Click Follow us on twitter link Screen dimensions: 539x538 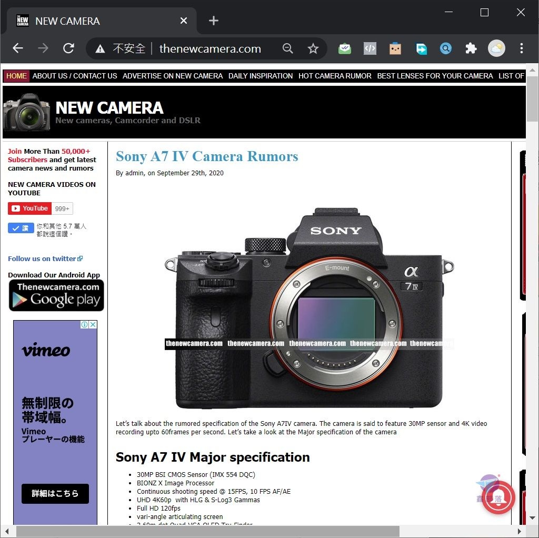click(45, 258)
